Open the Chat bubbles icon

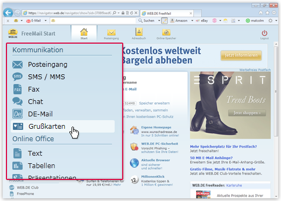(17, 101)
